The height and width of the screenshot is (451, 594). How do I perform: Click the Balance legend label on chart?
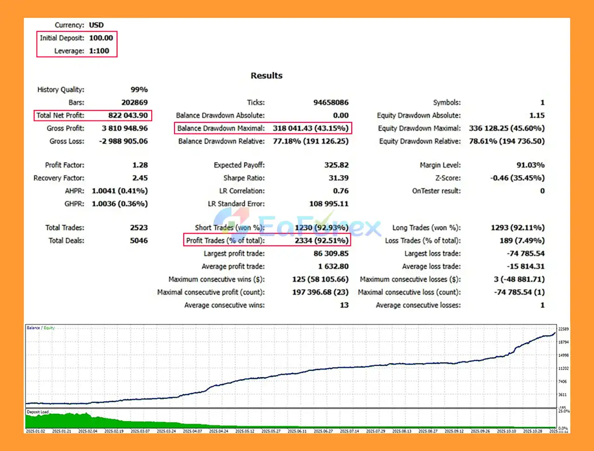[33, 328]
